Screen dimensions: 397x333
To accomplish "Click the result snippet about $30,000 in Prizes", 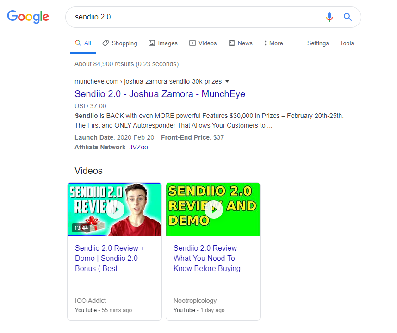I will tap(209, 121).
